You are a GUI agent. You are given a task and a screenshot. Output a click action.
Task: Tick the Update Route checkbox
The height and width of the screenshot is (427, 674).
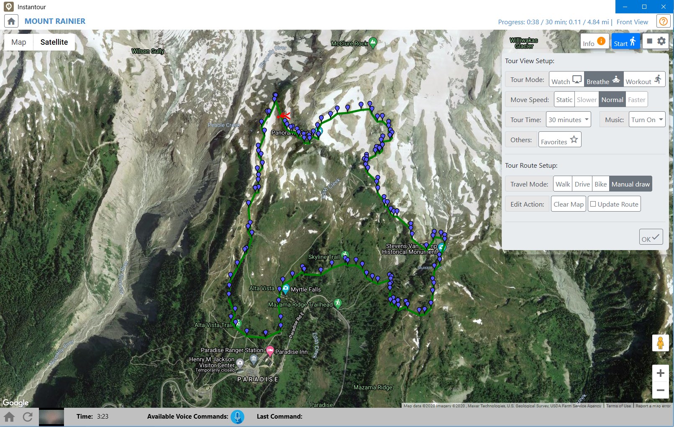pyautogui.click(x=593, y=204)
